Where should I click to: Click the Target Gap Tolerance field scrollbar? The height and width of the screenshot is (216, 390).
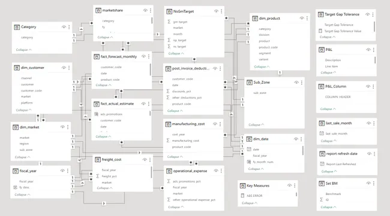click(x=374, y=27)
